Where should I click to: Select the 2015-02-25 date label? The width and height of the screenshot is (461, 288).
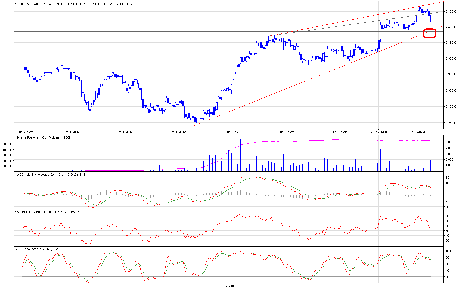[x=25, y=132]
